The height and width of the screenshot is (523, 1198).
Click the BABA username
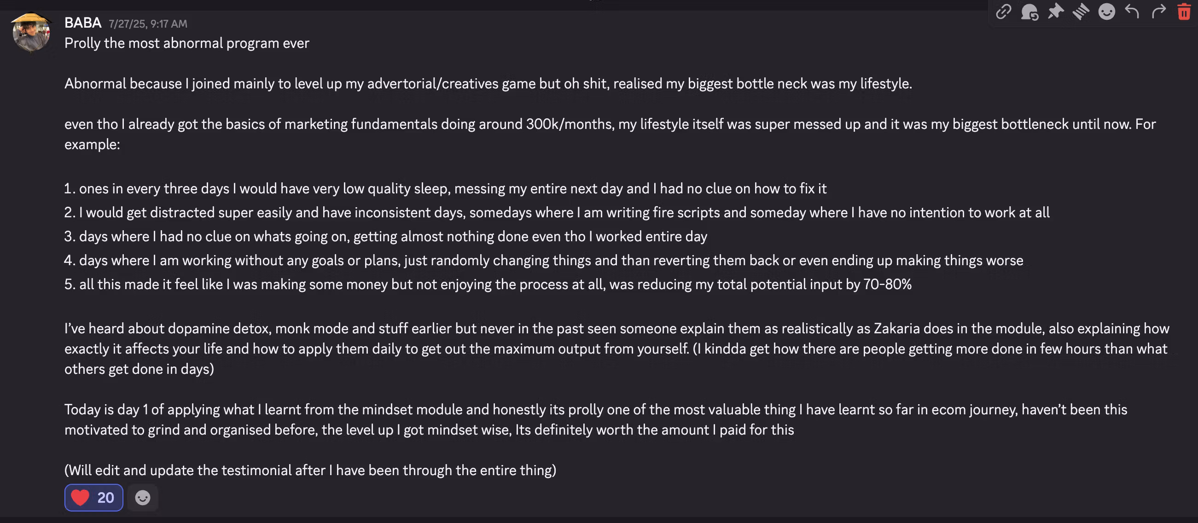pos(83,23)
